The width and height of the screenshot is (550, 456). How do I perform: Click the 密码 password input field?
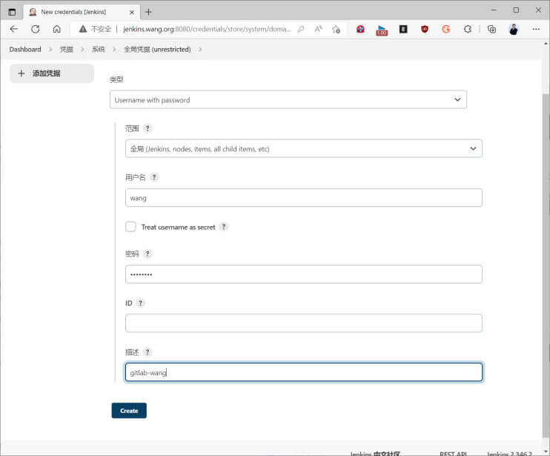point(303,274)
